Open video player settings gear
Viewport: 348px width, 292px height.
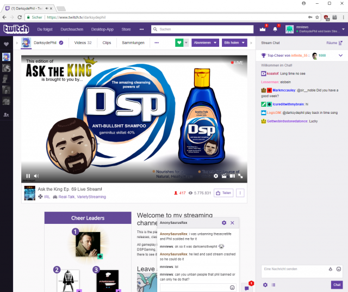216,176
